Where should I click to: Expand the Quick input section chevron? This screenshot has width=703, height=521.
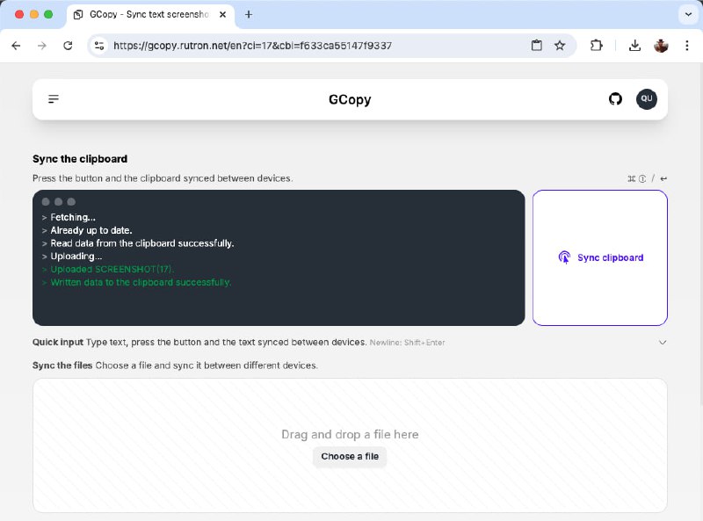[663, 343]
